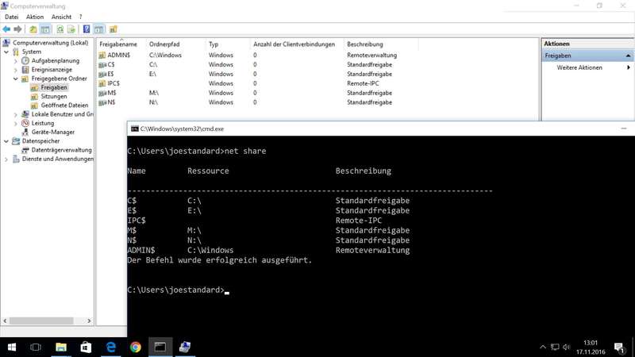Click tree pane scroll right arrow
The height and width of the screenshot is (357, 635).
click(89, 321)
